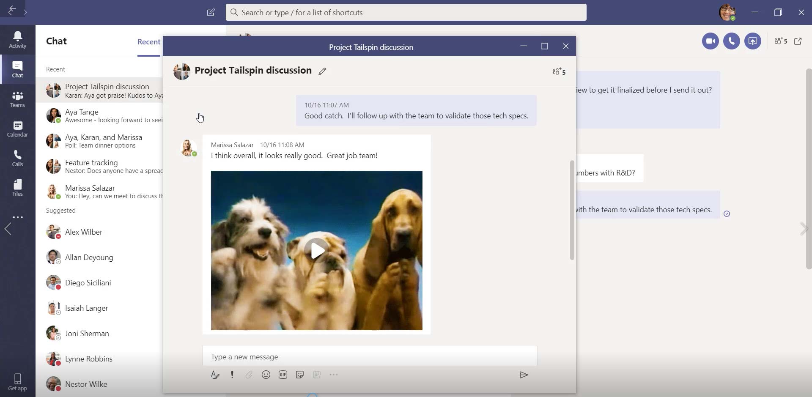812x397 pixels.
Task: Select suggested contact Diego Siciliani
Action: pos(99,282)
